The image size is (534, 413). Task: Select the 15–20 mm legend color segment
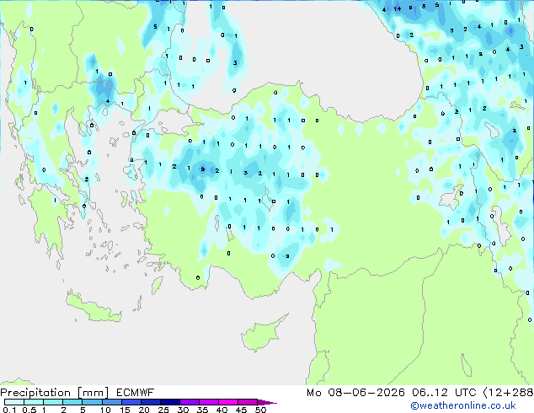pyautogui.click(x=131, y=402)
